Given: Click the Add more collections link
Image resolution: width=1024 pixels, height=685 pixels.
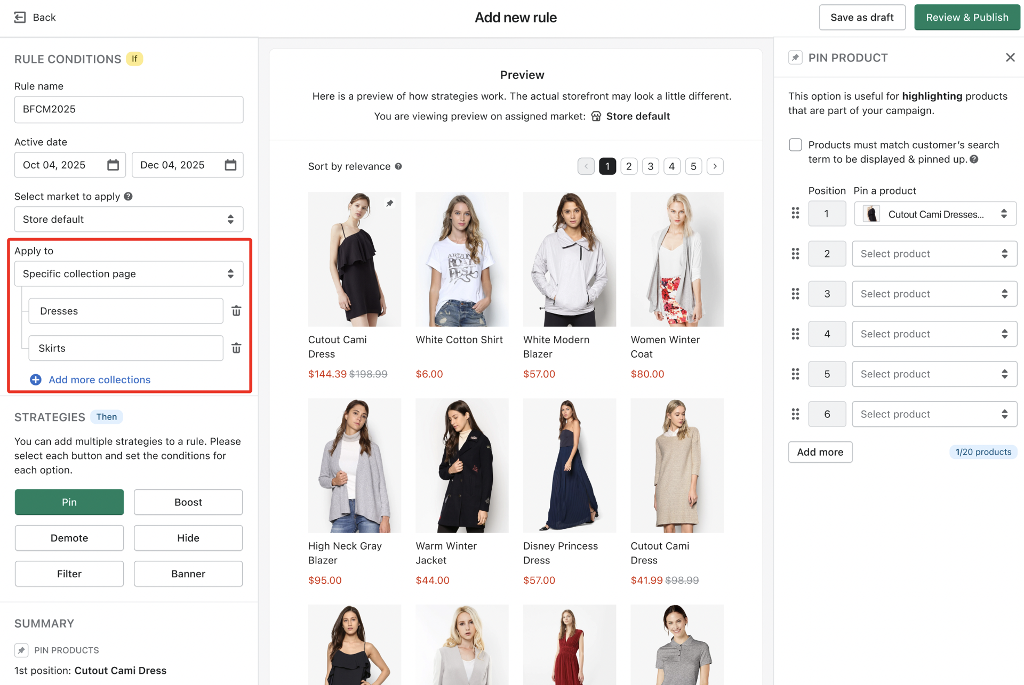Looking at the screenshot, I should [99, 380].
